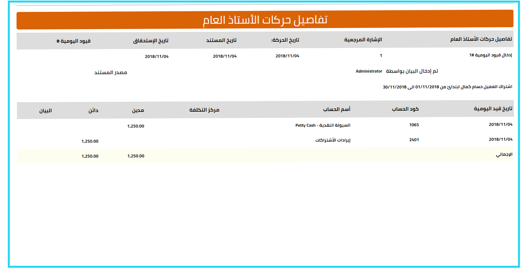Select the أسم الحساب table header
Screen dimensions: 530x270
click(x=337, y=109)
